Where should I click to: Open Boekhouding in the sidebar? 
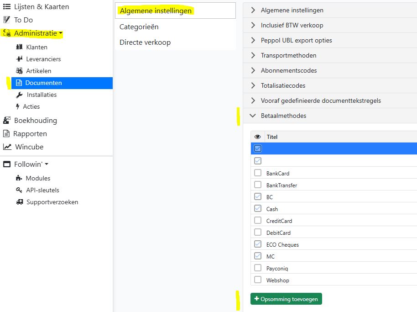[x=36, y=120]
